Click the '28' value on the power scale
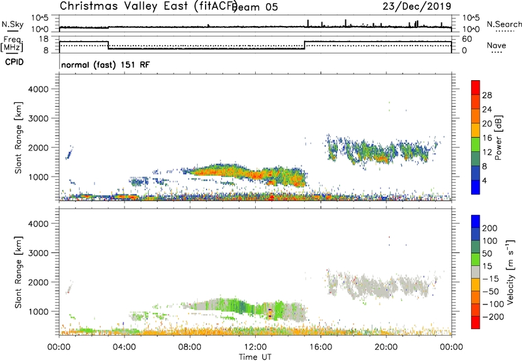The width and height of the screenshot is (522, 361). (487, 95)
